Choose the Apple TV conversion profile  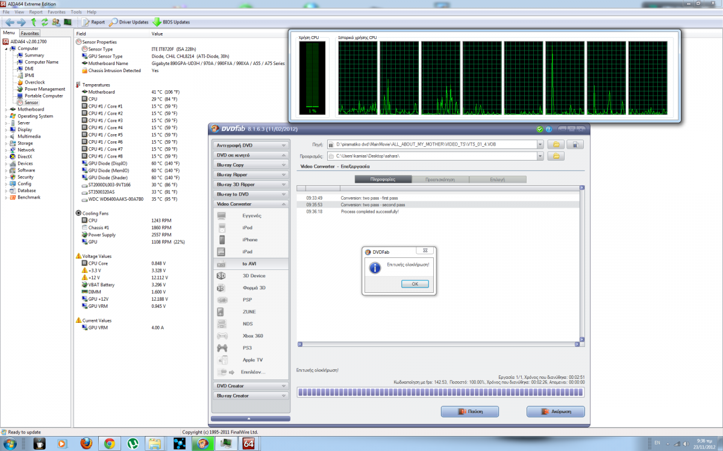point(251,360)
